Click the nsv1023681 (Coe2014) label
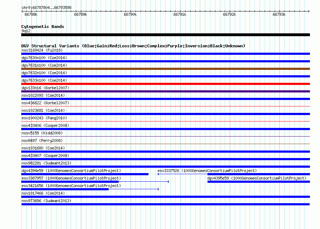The width and height of the screenshot is (320, 229). (43, 110)
